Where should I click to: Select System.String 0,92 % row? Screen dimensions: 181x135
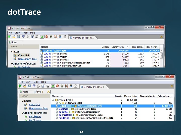pyautogui.click(x=100, y=53)
